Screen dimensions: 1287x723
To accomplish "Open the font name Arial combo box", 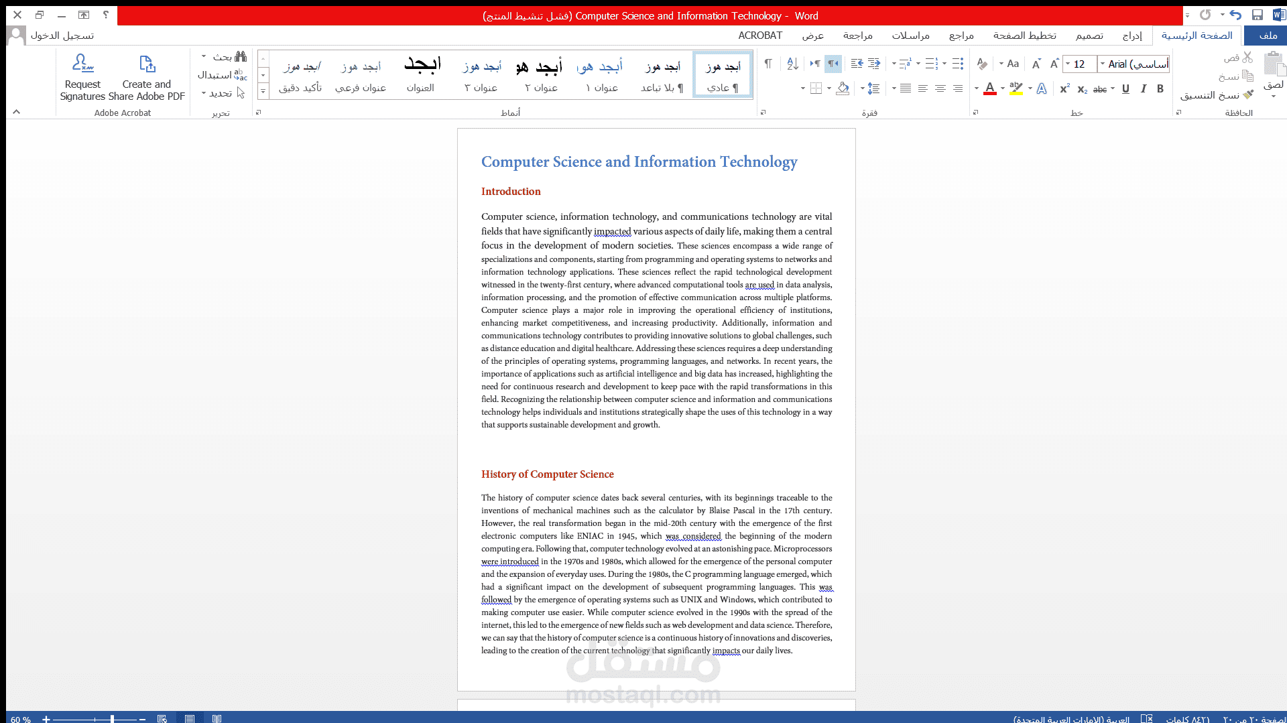I will pyautogui.click(x=1133, y=64).
